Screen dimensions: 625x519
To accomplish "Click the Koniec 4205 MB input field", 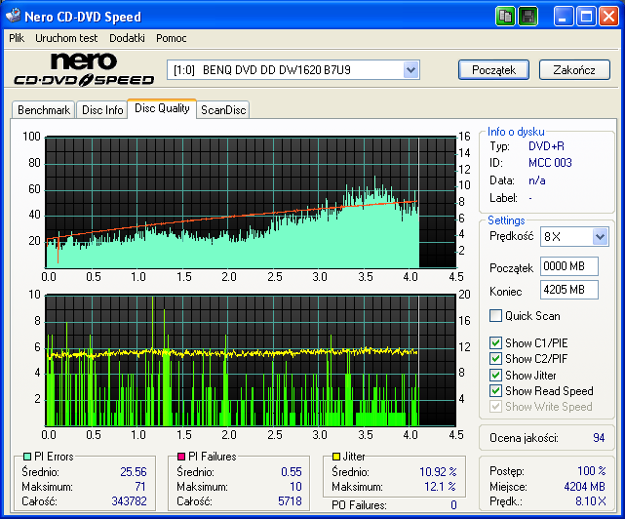I will coord(569,290).
